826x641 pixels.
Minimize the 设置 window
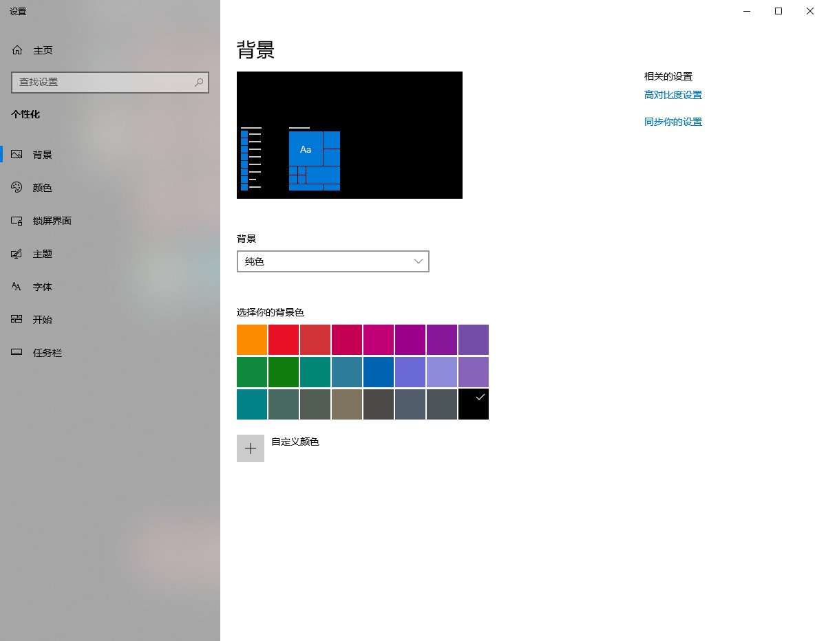point(747,11)
